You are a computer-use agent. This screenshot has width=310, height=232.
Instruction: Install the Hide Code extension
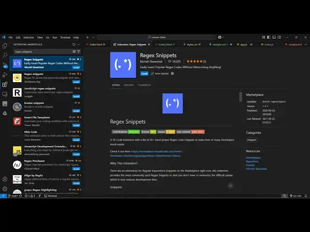click(77, 140)
